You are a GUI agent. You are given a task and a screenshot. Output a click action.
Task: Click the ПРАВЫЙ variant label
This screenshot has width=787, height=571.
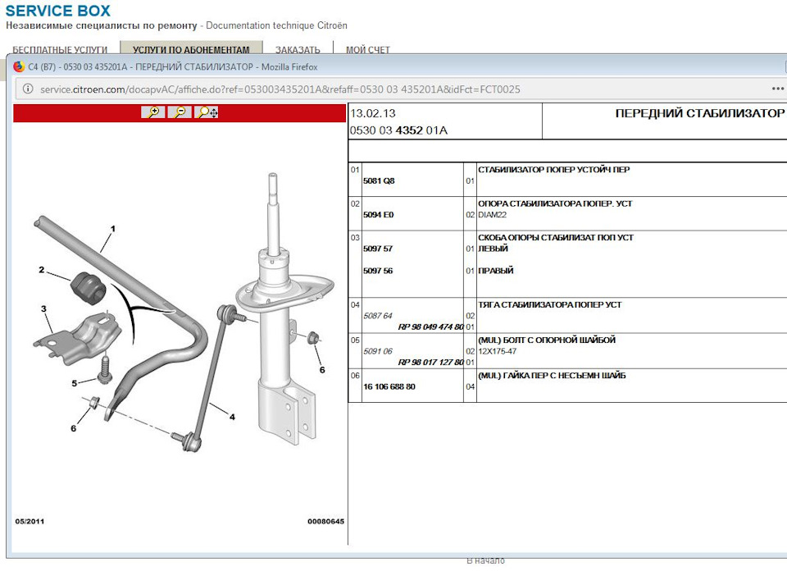point(496,271)
